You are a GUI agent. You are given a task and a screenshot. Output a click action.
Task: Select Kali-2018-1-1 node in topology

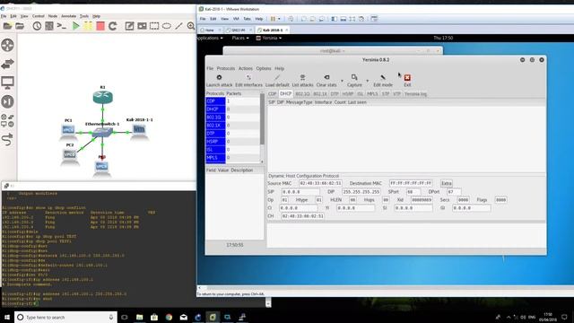[x=139, y=129]
